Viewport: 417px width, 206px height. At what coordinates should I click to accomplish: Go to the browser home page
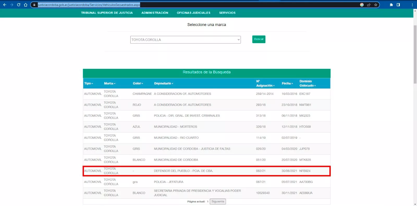point(26,5)
